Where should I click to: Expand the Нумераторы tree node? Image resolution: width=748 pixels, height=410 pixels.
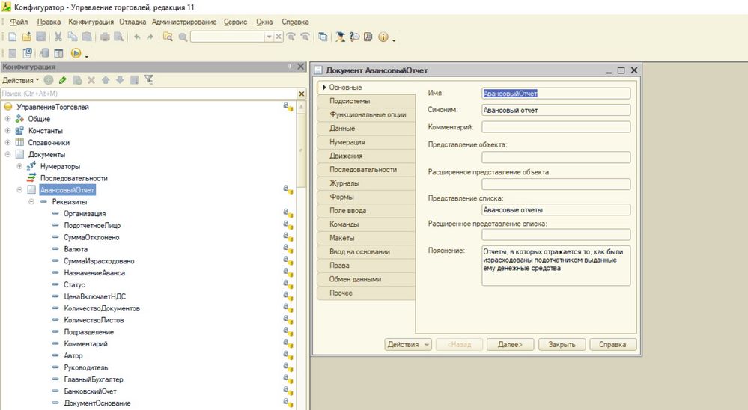click(19, 166)
